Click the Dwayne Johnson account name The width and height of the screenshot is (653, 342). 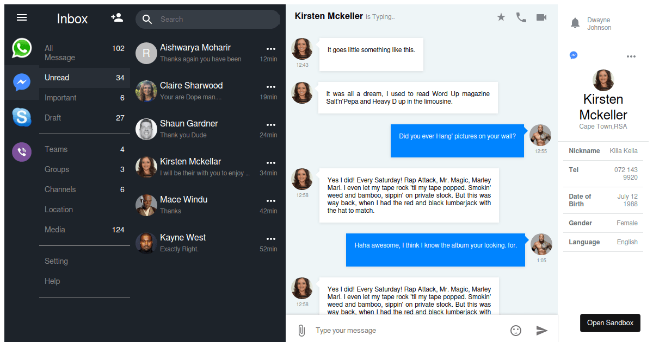(x=599, y=24)
